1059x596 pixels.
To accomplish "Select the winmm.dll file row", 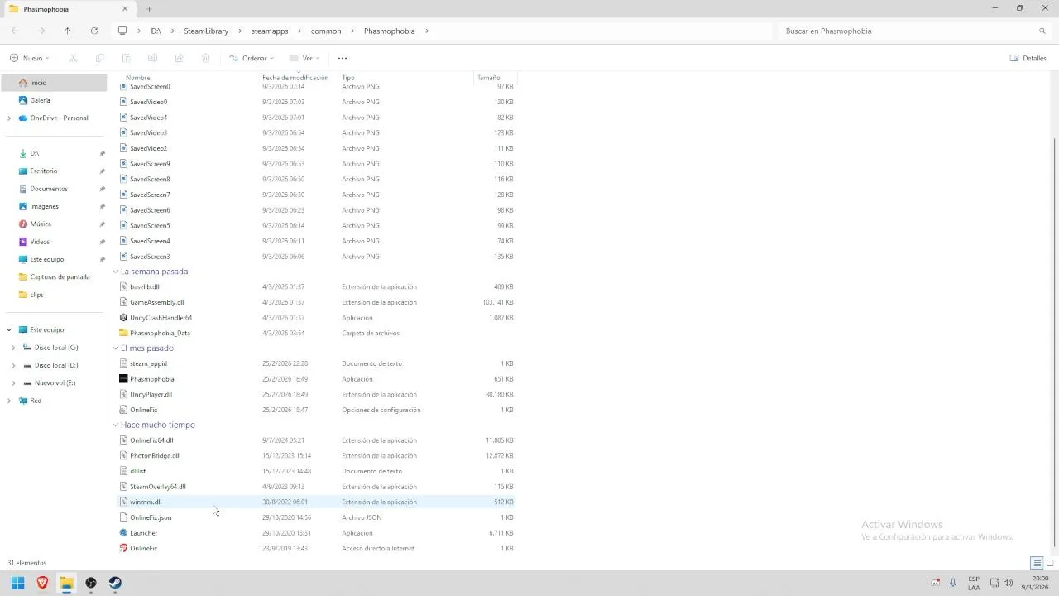I will (x=316, y=502).
